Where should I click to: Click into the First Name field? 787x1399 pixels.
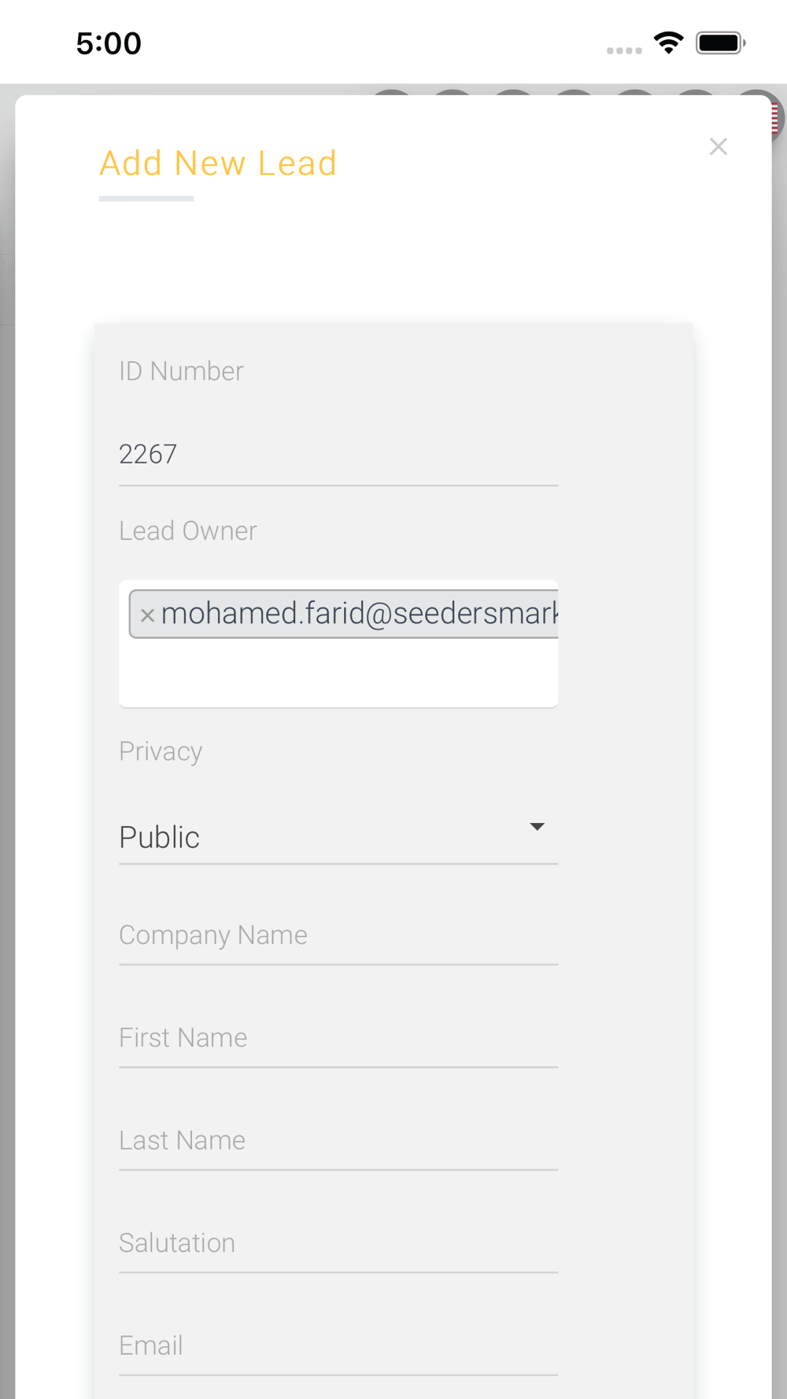pos(338,1038)
